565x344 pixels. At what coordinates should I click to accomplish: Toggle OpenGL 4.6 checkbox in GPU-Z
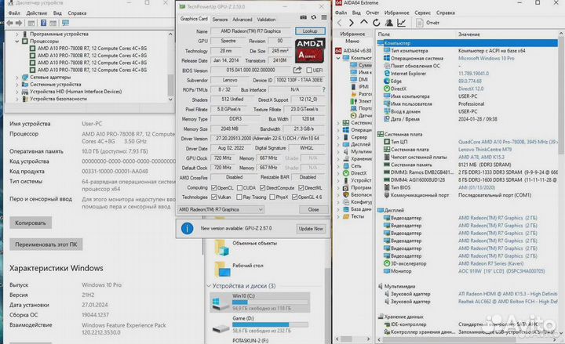point(294,197)
